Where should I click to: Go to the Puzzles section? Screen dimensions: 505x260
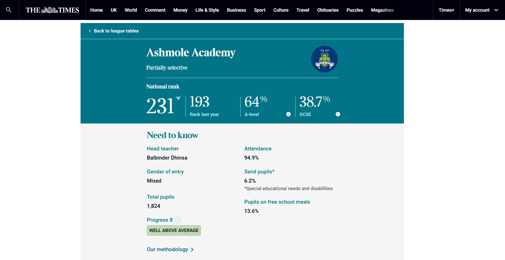coord(354,10)
